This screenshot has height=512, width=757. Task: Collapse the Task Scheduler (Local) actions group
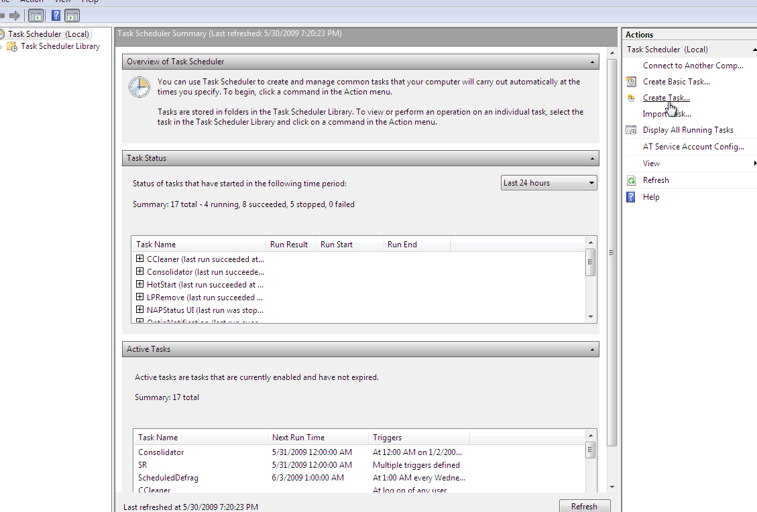pos(754,50)
